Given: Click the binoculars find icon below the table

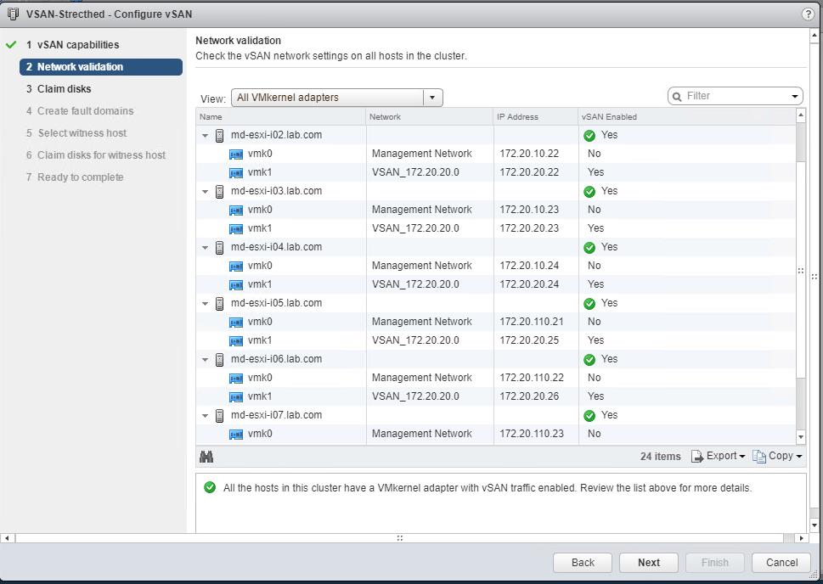Looking at the screenshot, I should pyautogui.click(x=206, y=457).
